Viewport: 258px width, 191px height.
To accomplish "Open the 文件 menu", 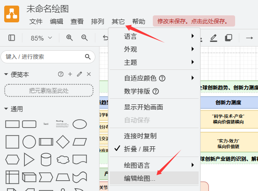I will [36, 21].
